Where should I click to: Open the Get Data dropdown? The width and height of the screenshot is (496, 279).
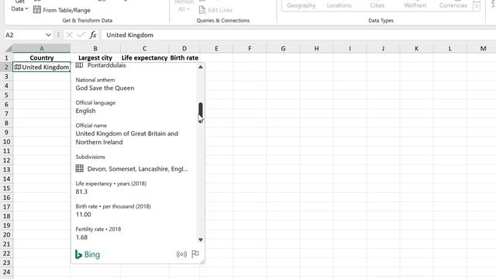point(19,6)
